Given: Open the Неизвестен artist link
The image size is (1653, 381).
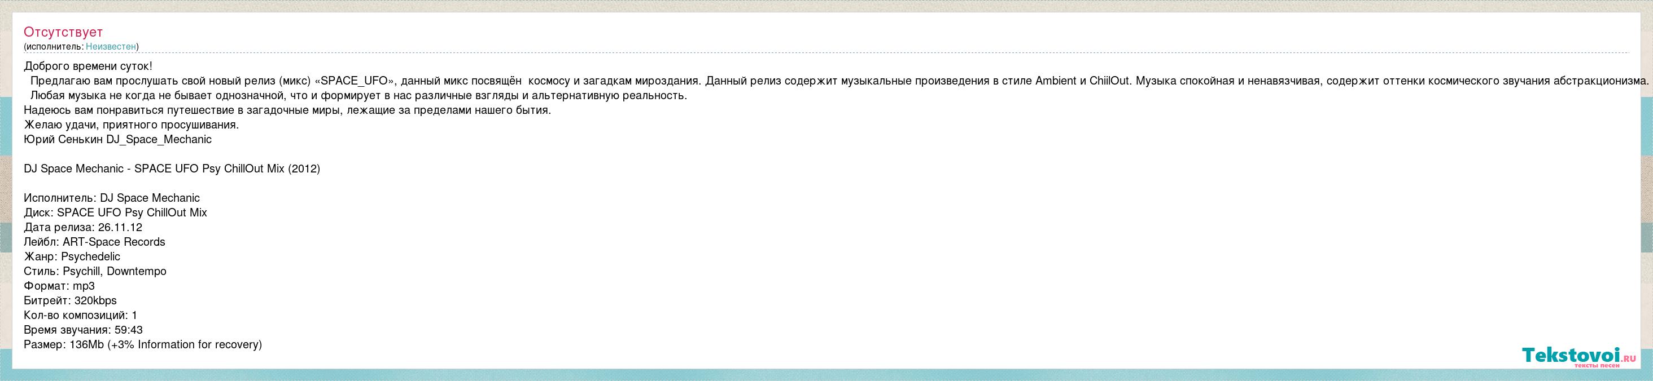Looking at the screenshot, I should 111,47.
